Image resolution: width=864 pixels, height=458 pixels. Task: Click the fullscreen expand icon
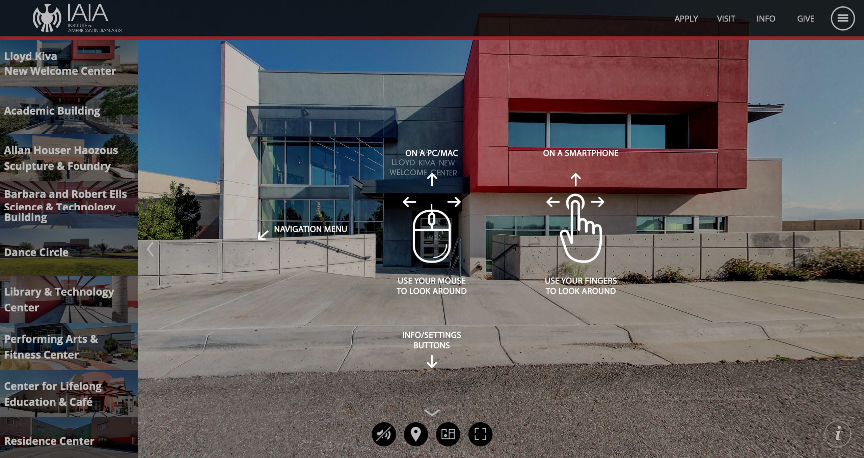point(480,434)
